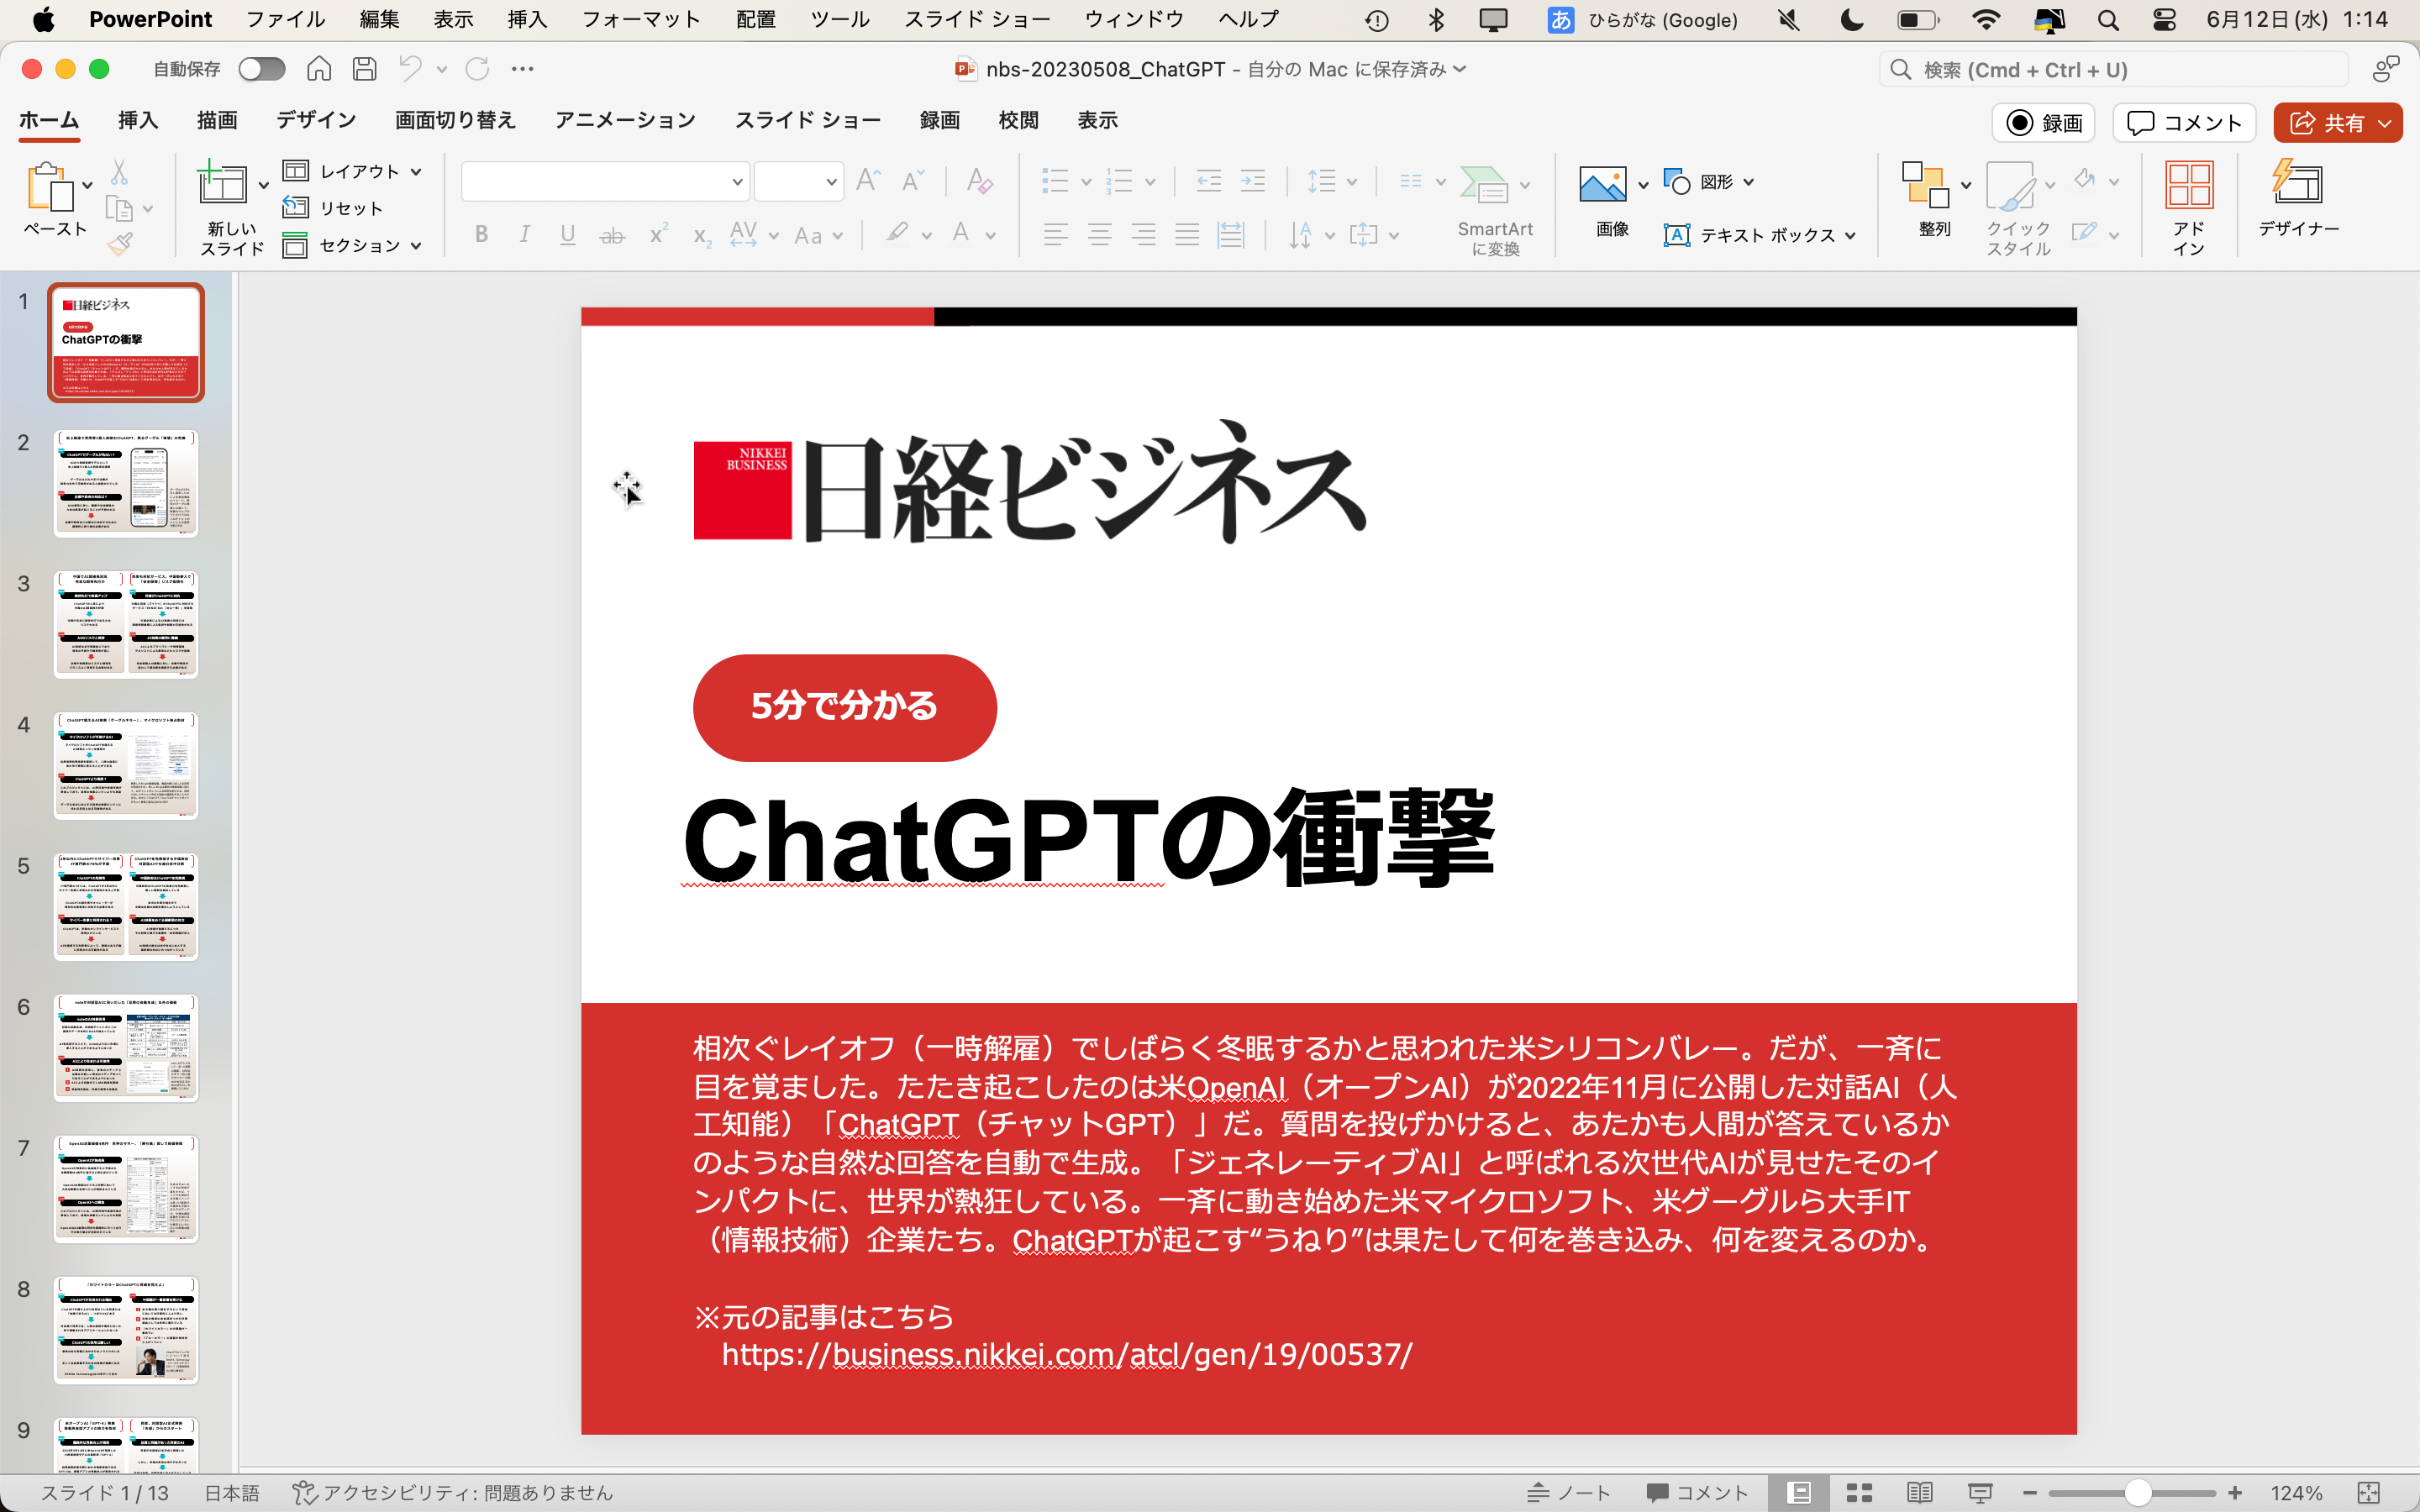Viewport: 2420px width, 1512px height.
Task: Switch to reading view icon
Action: (1919, 1492)
